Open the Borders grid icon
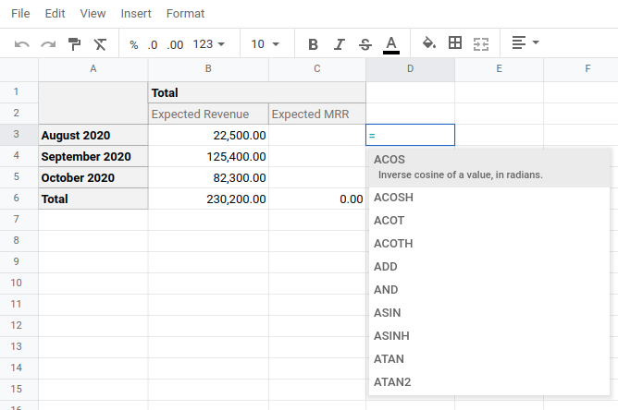This screenshot has width=618, height=410. [x=455, y=42]
